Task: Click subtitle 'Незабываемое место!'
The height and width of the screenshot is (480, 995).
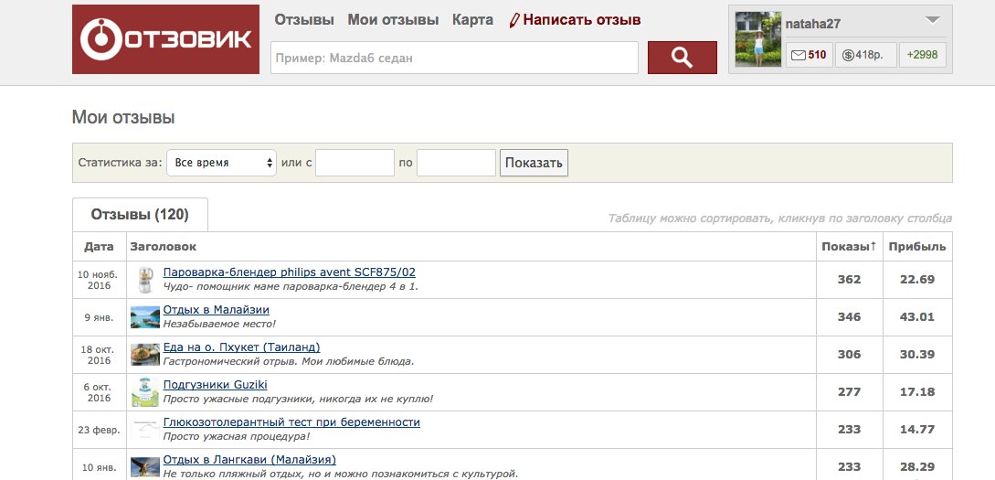Action: (x=219, y=324)
